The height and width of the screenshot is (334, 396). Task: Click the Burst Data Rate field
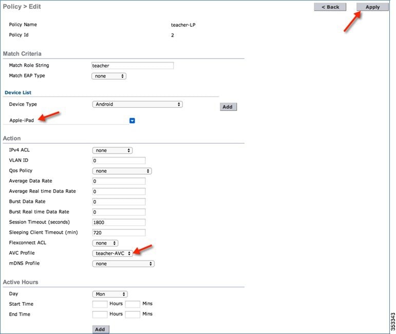coord(119,201)
